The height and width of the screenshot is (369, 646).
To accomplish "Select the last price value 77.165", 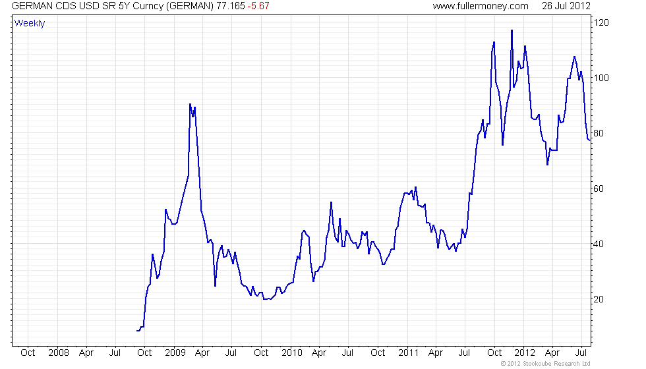I will 231,6.
